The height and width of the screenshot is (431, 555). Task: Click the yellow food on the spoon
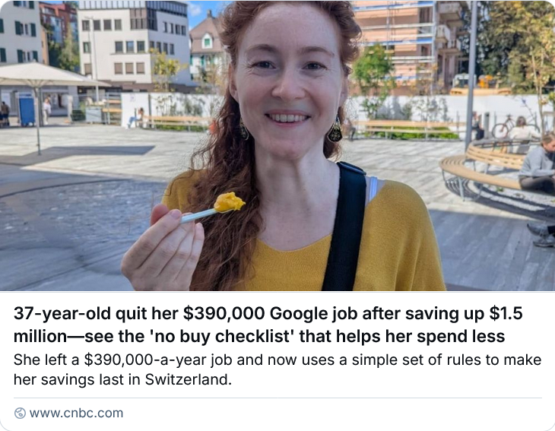click(x=229, y=202)
